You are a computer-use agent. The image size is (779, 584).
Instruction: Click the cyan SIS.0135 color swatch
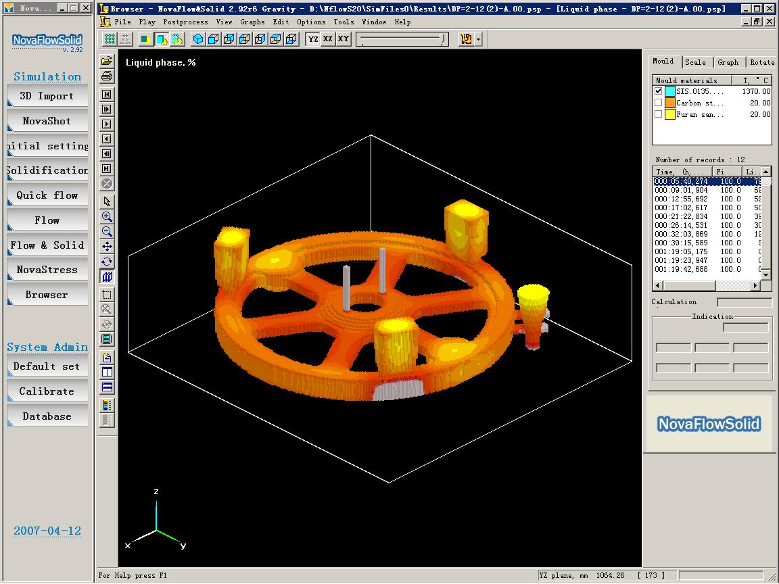pos(669,91)
